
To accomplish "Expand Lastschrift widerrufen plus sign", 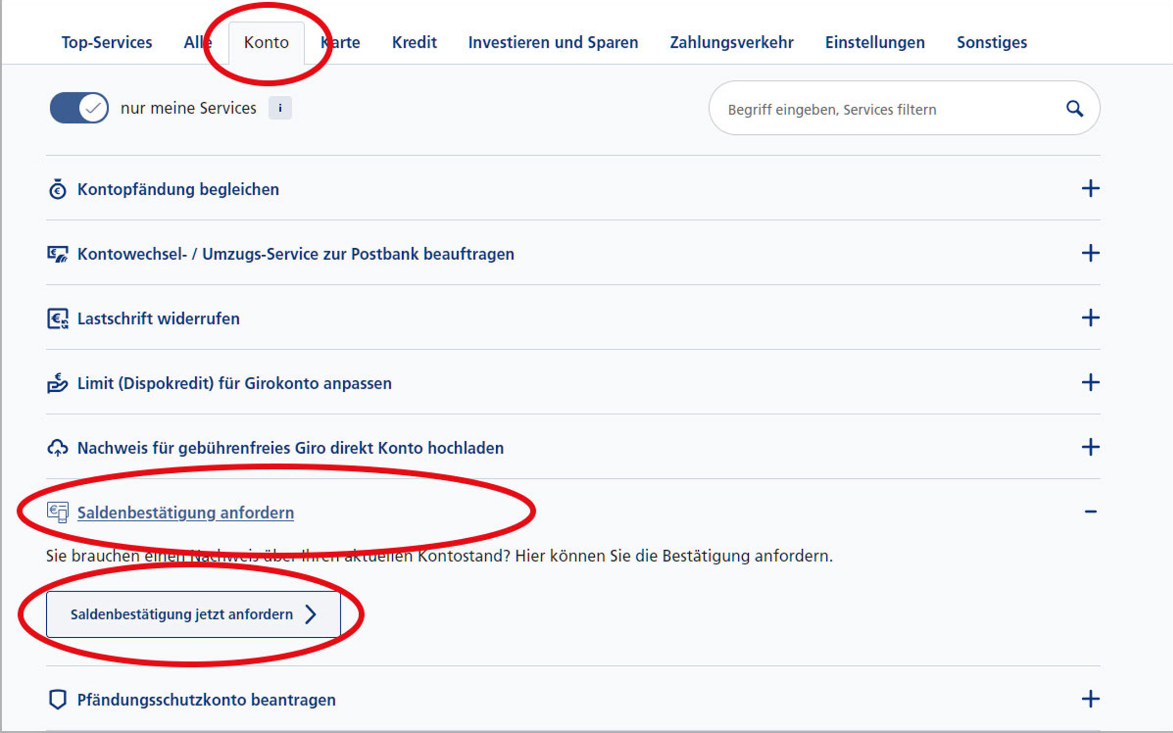I will [1091, 318].
